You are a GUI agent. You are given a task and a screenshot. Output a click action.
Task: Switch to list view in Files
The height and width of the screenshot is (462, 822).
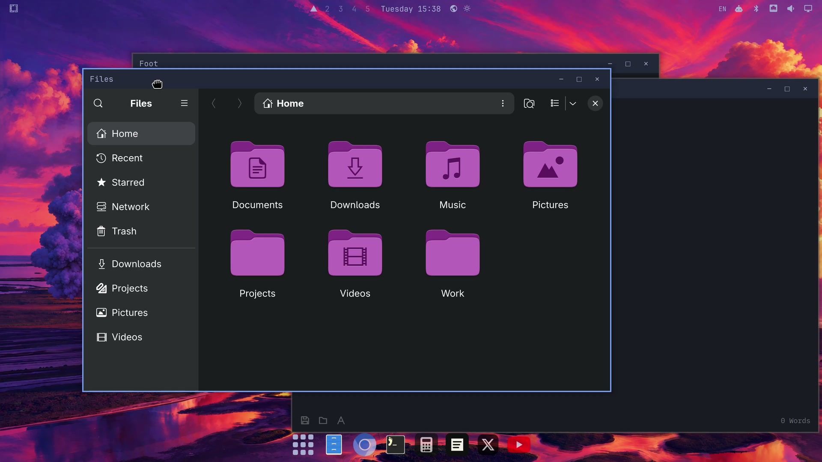pyautogui.click(x=555, y=104)
